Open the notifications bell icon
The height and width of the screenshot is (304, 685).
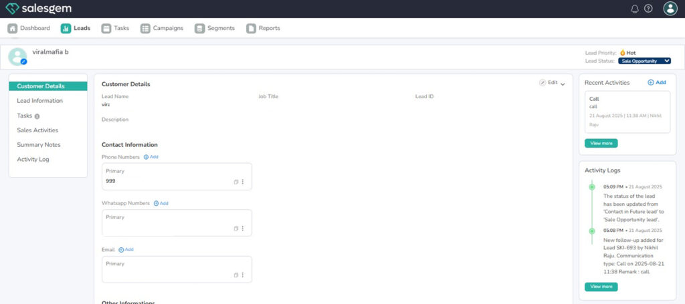point(635,9)
